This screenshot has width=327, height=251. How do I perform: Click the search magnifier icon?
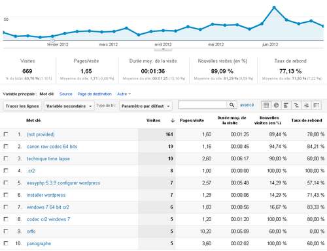(x=232, y=105)
